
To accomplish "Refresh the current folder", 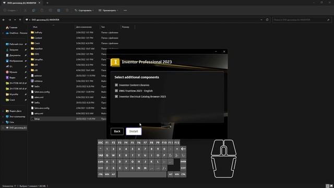I will pyautogui.click(x=267, y=20).
